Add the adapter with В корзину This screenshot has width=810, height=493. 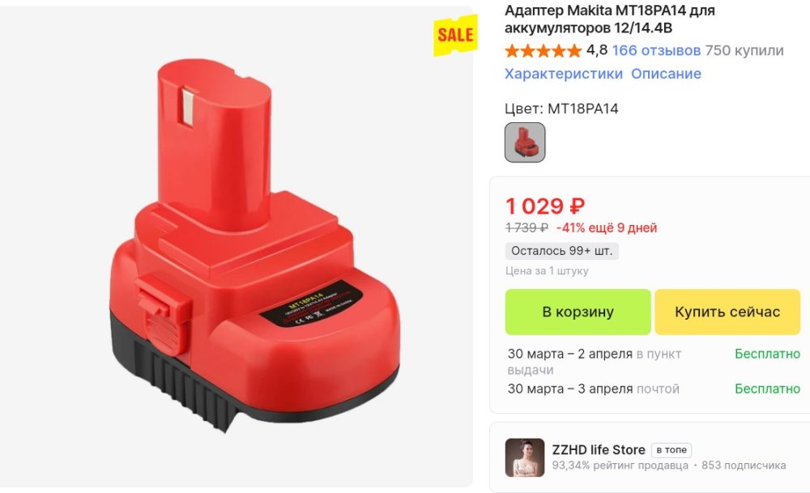(x=578, y=312)
